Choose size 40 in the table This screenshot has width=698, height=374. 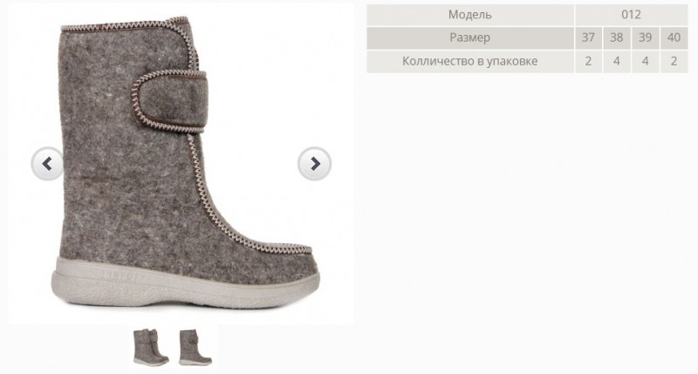click(674, 37)
